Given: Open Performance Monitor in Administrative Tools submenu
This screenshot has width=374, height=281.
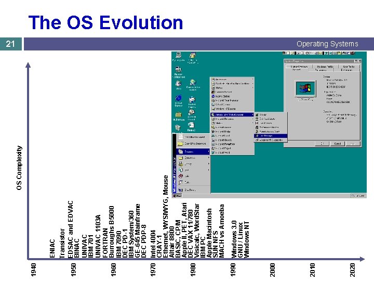Looking at the screenshot, I should click(271, 127).
